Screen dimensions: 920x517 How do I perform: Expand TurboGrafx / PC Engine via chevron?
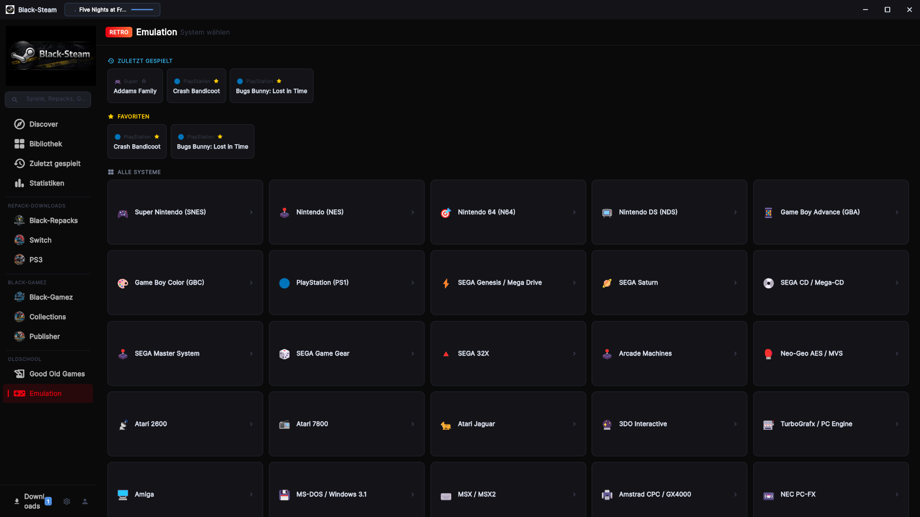tap(897, 424)
